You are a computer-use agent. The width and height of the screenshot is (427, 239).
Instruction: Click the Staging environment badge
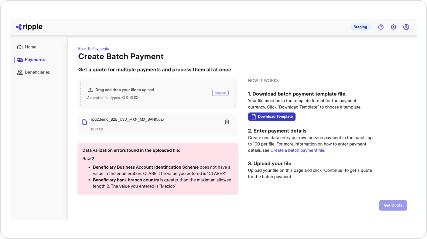pos(360,27)
